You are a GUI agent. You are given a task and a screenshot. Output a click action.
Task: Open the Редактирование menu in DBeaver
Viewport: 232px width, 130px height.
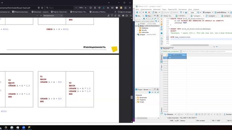click(x=146, y=9)
